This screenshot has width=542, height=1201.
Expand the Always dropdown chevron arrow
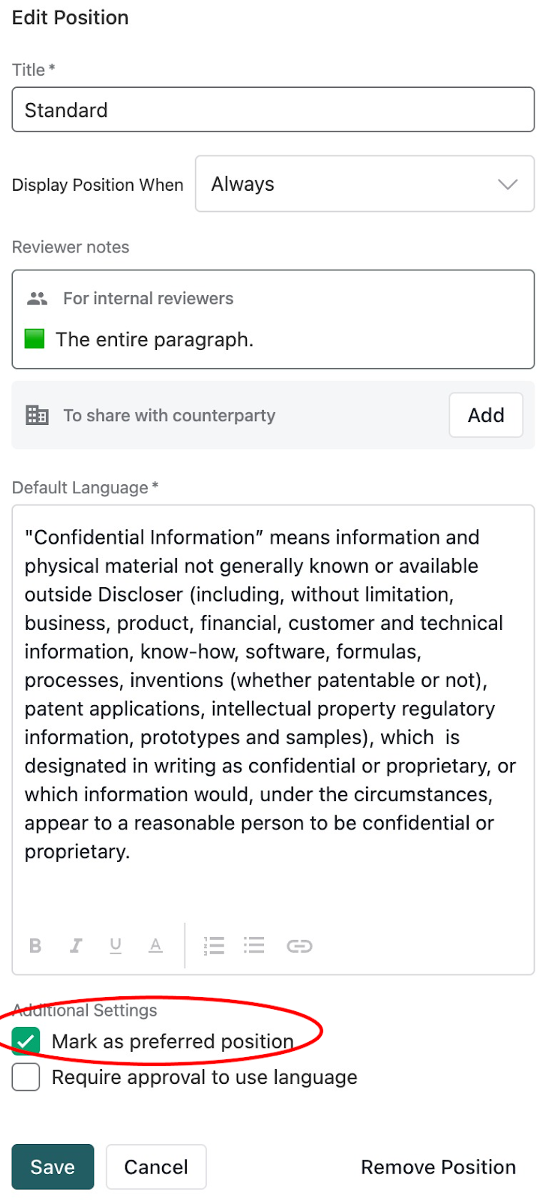(507, 184)
